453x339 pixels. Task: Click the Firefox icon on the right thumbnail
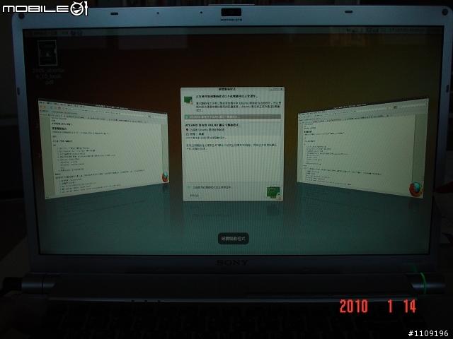[x=415, y=189]
